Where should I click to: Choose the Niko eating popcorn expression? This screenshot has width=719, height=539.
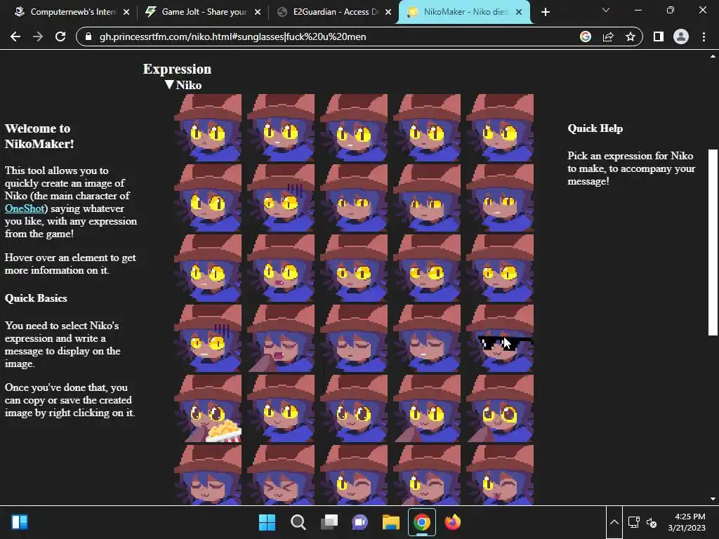[208, 409]
